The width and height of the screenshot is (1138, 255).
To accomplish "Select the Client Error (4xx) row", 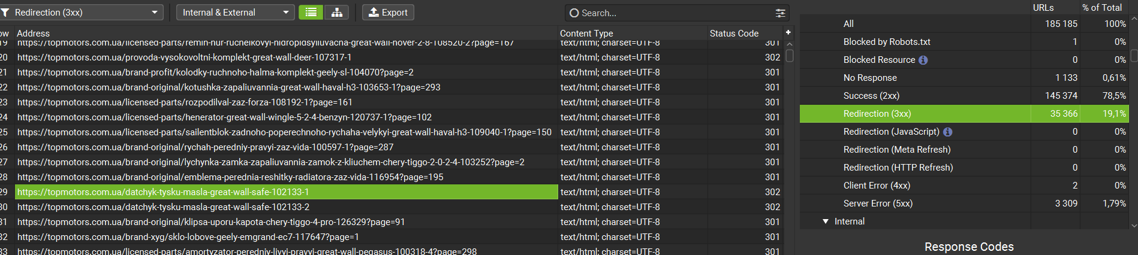I will [877, 186].
